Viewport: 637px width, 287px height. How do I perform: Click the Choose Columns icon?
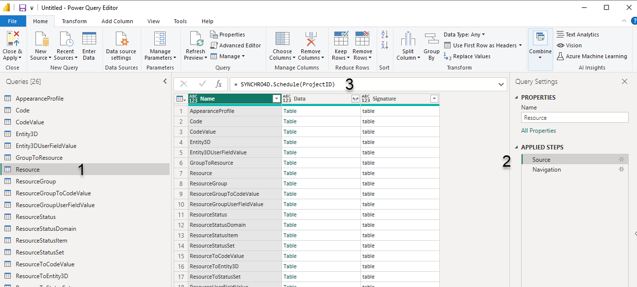pyautogui.click(x=282, y=39)
